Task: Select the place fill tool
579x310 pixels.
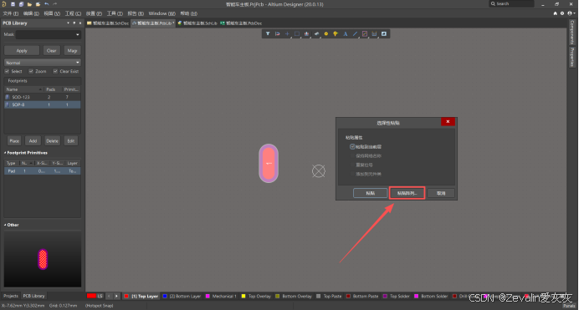Action: click(384, 34)
